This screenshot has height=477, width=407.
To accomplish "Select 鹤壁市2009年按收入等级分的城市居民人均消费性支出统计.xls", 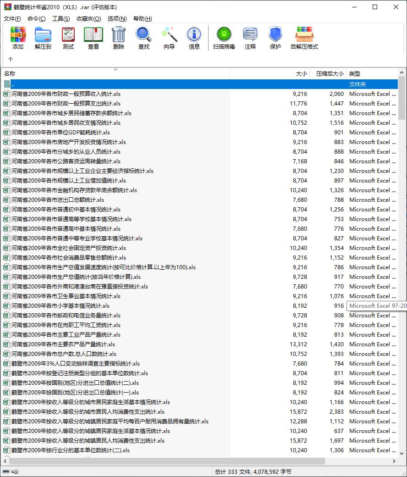I will [88, 412].
